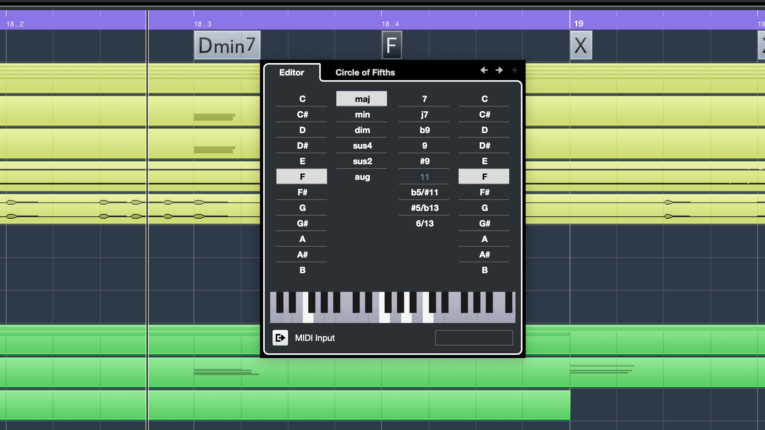The width and height of the screenshot is (765, 430).
Task: Select root note B in left column
Action: tap(302, 270)
